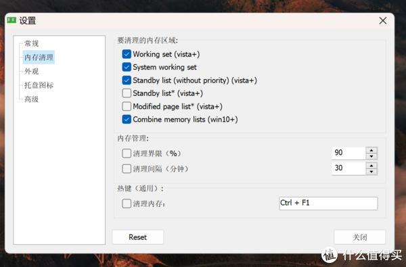Enable 清理界限 (%) checkbox
The image size is (406, 267).
pyautogui.click(x=127, y=153)
